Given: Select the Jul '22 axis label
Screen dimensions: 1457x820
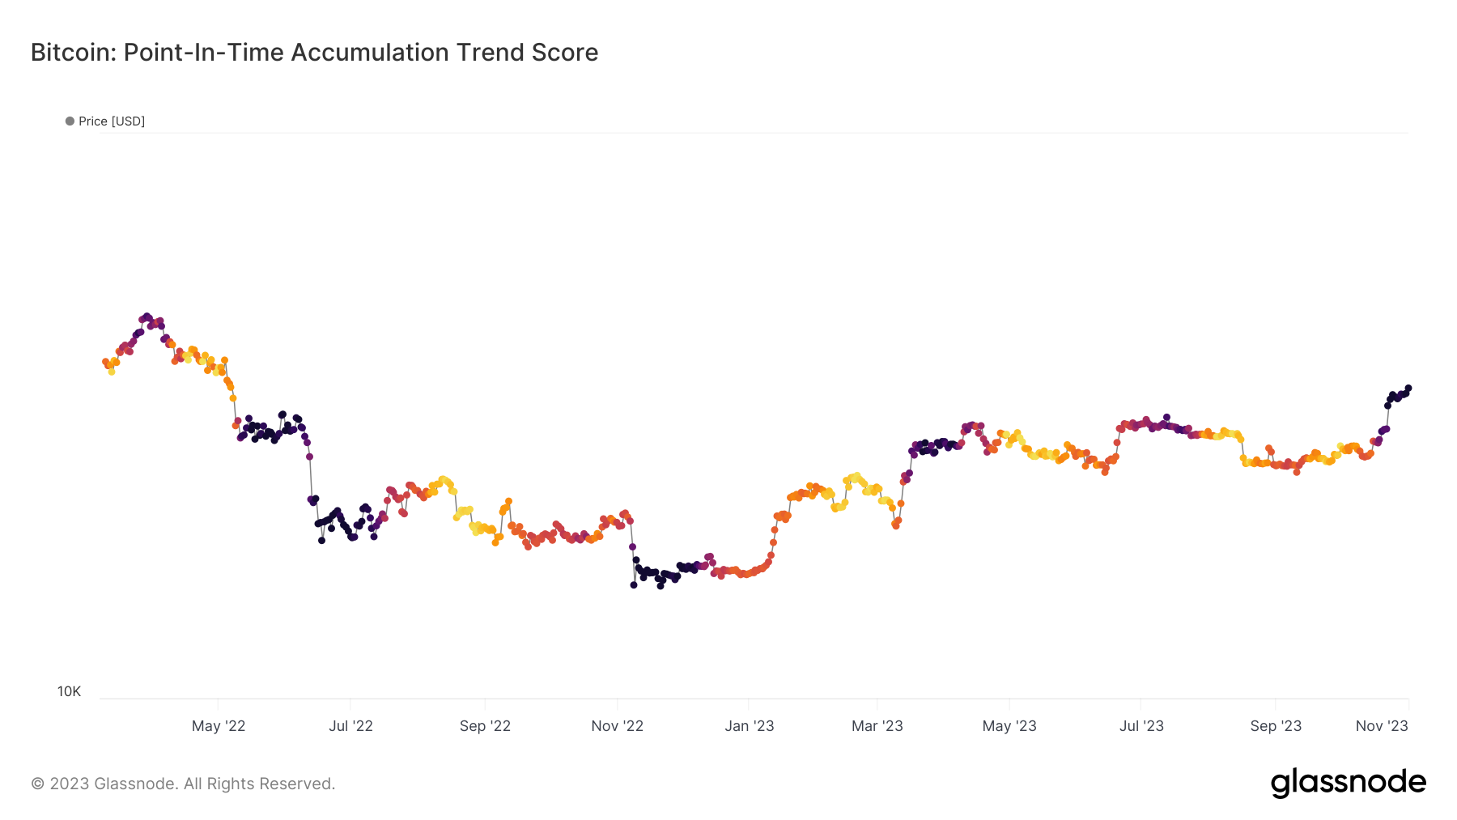Looking at the screenshot, I should 350,726.
